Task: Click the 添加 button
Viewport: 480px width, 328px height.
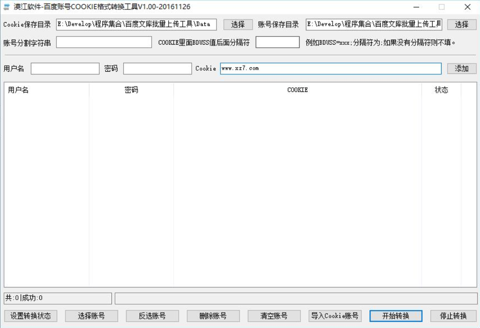Action: 462,68
